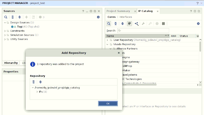The height and width of the screenshot is (115, 204).
Task: Collapse Alliance Partners node
Action: click(x=110, y=49)
